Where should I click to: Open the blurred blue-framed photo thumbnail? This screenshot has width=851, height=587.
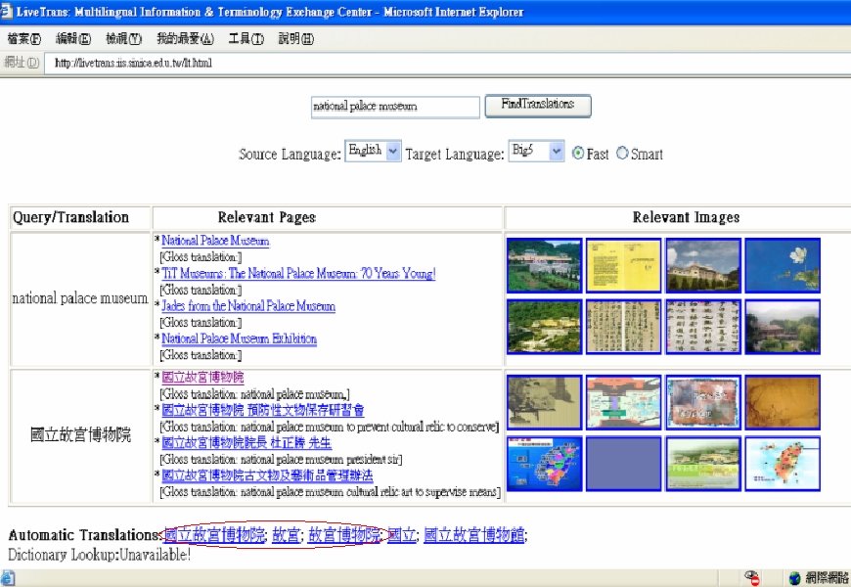[x=703, y=402]
